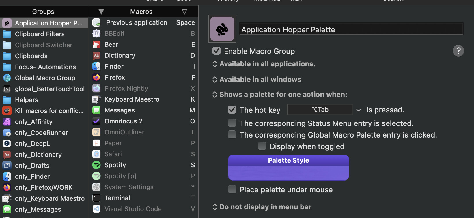Click the ⌥Tab hot key field
Viewport: 474px width, 218px height.
(320, 110)
